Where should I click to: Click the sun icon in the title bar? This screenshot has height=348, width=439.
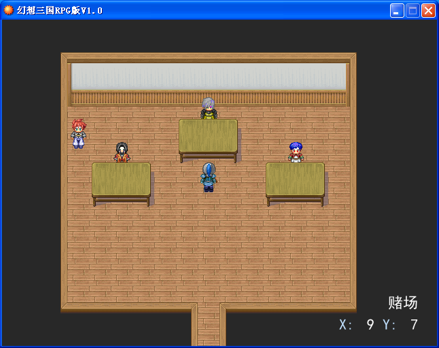coord(8,10)
